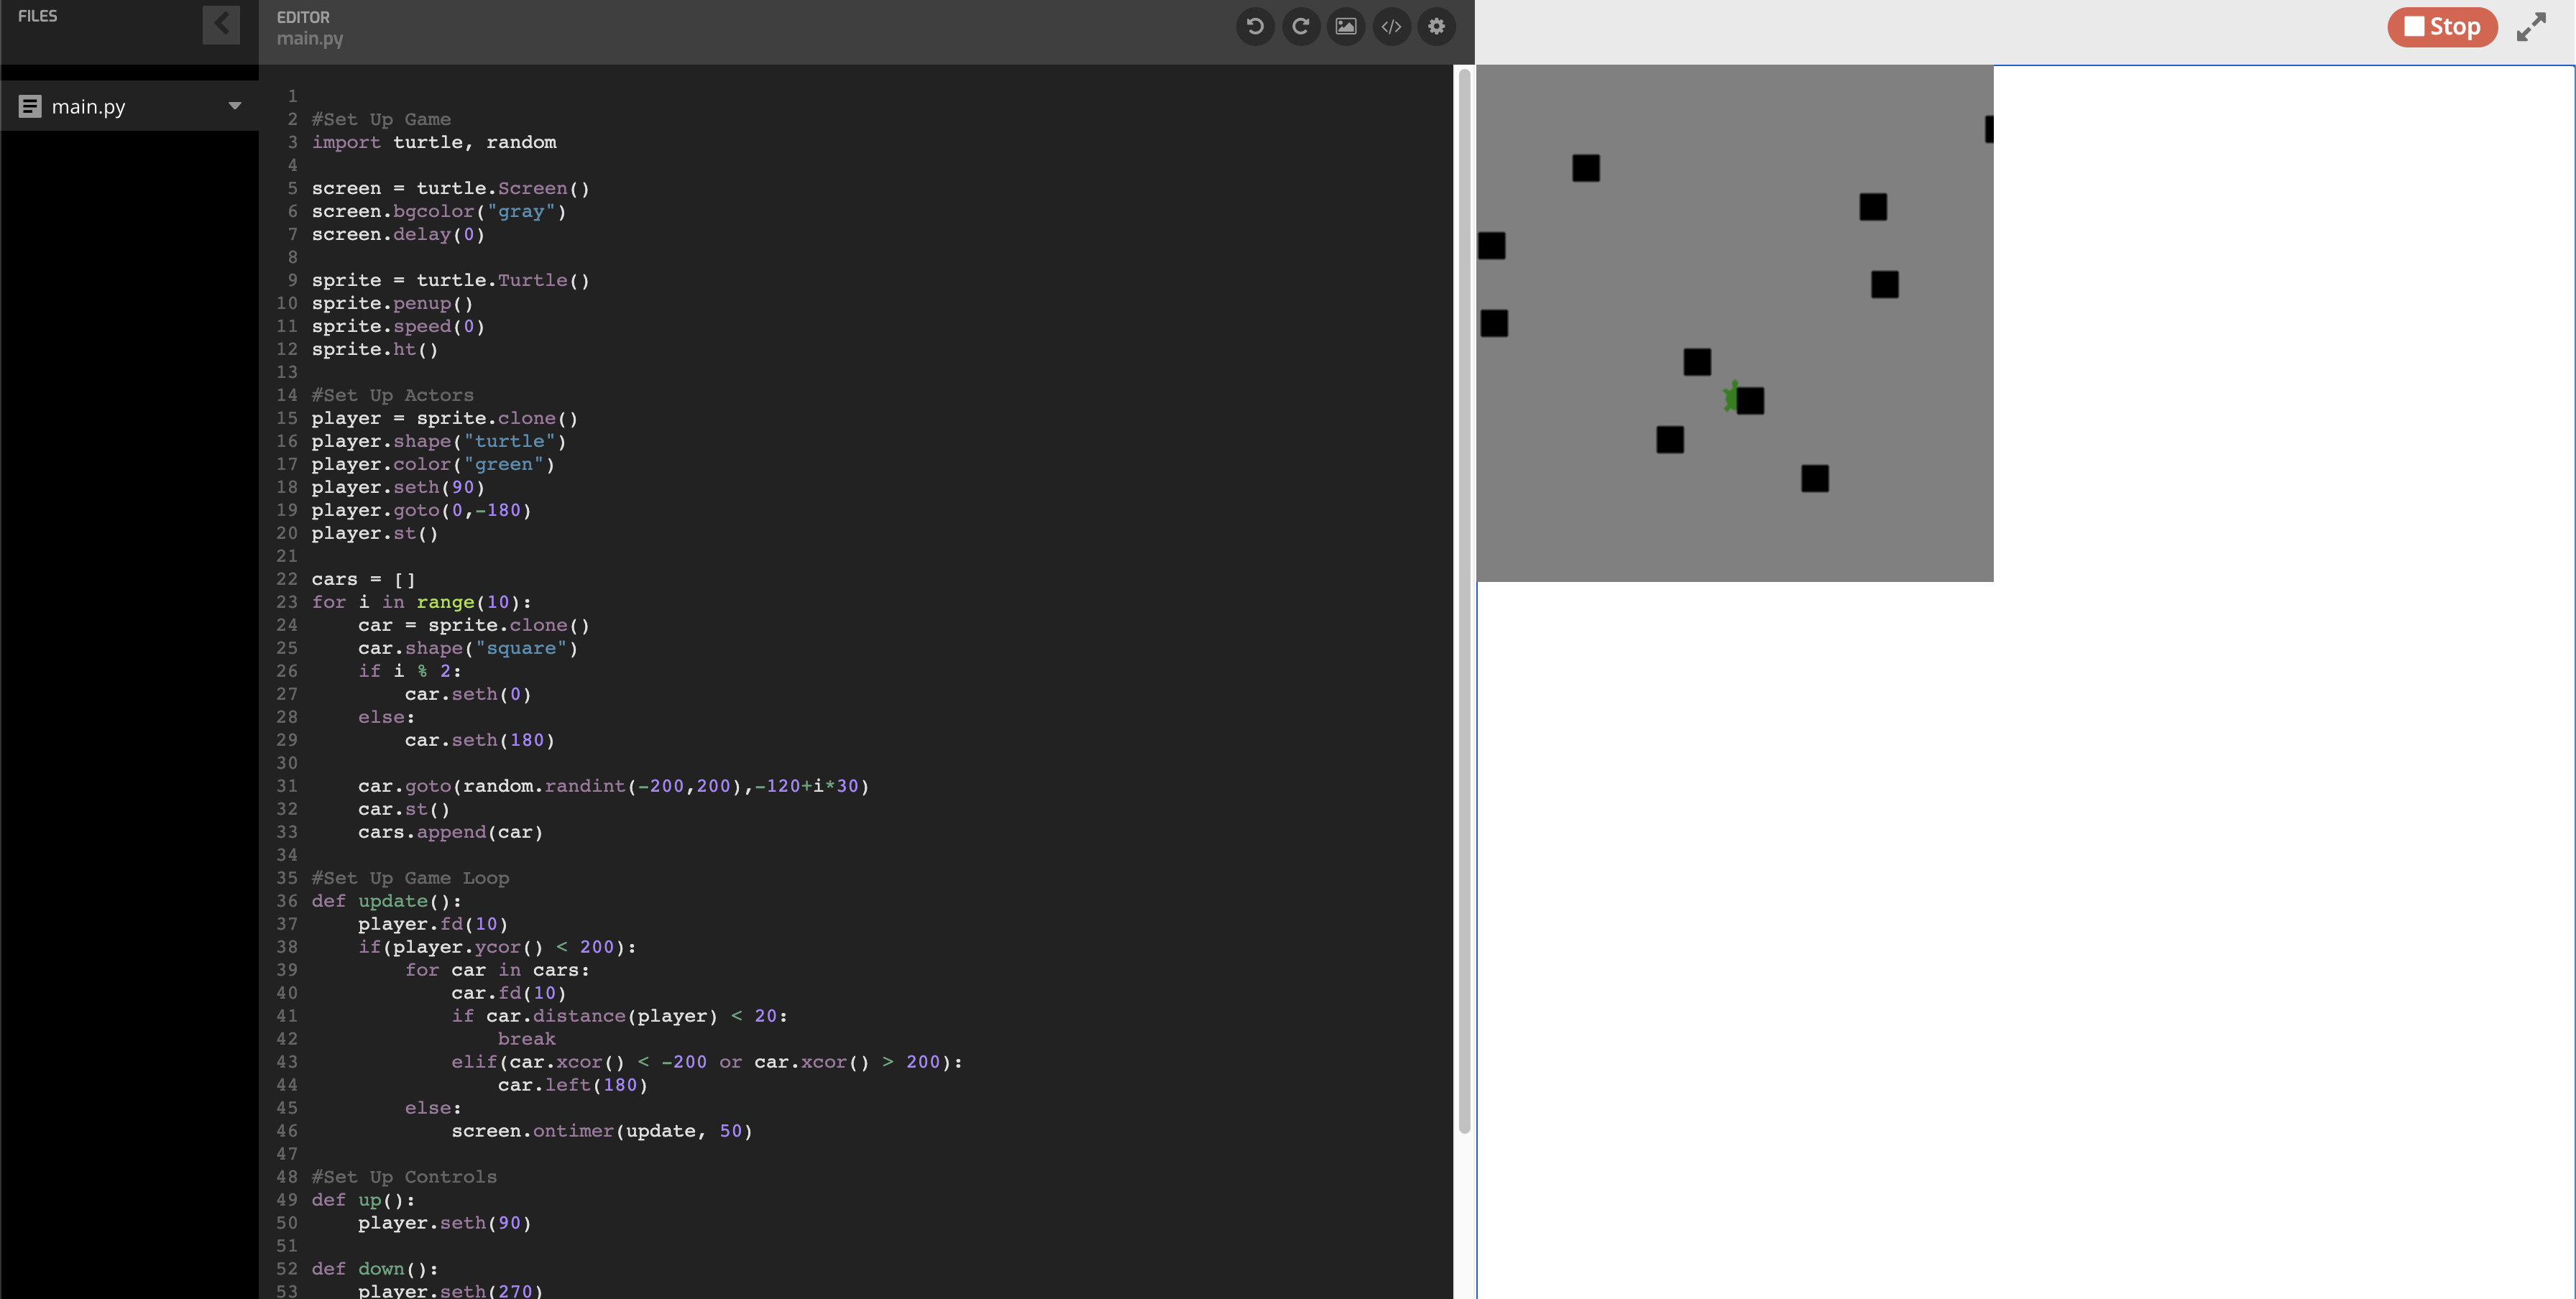2576x1299 pixels.
Task: Open main.py file options dropdown
Action: coord(235,106)
